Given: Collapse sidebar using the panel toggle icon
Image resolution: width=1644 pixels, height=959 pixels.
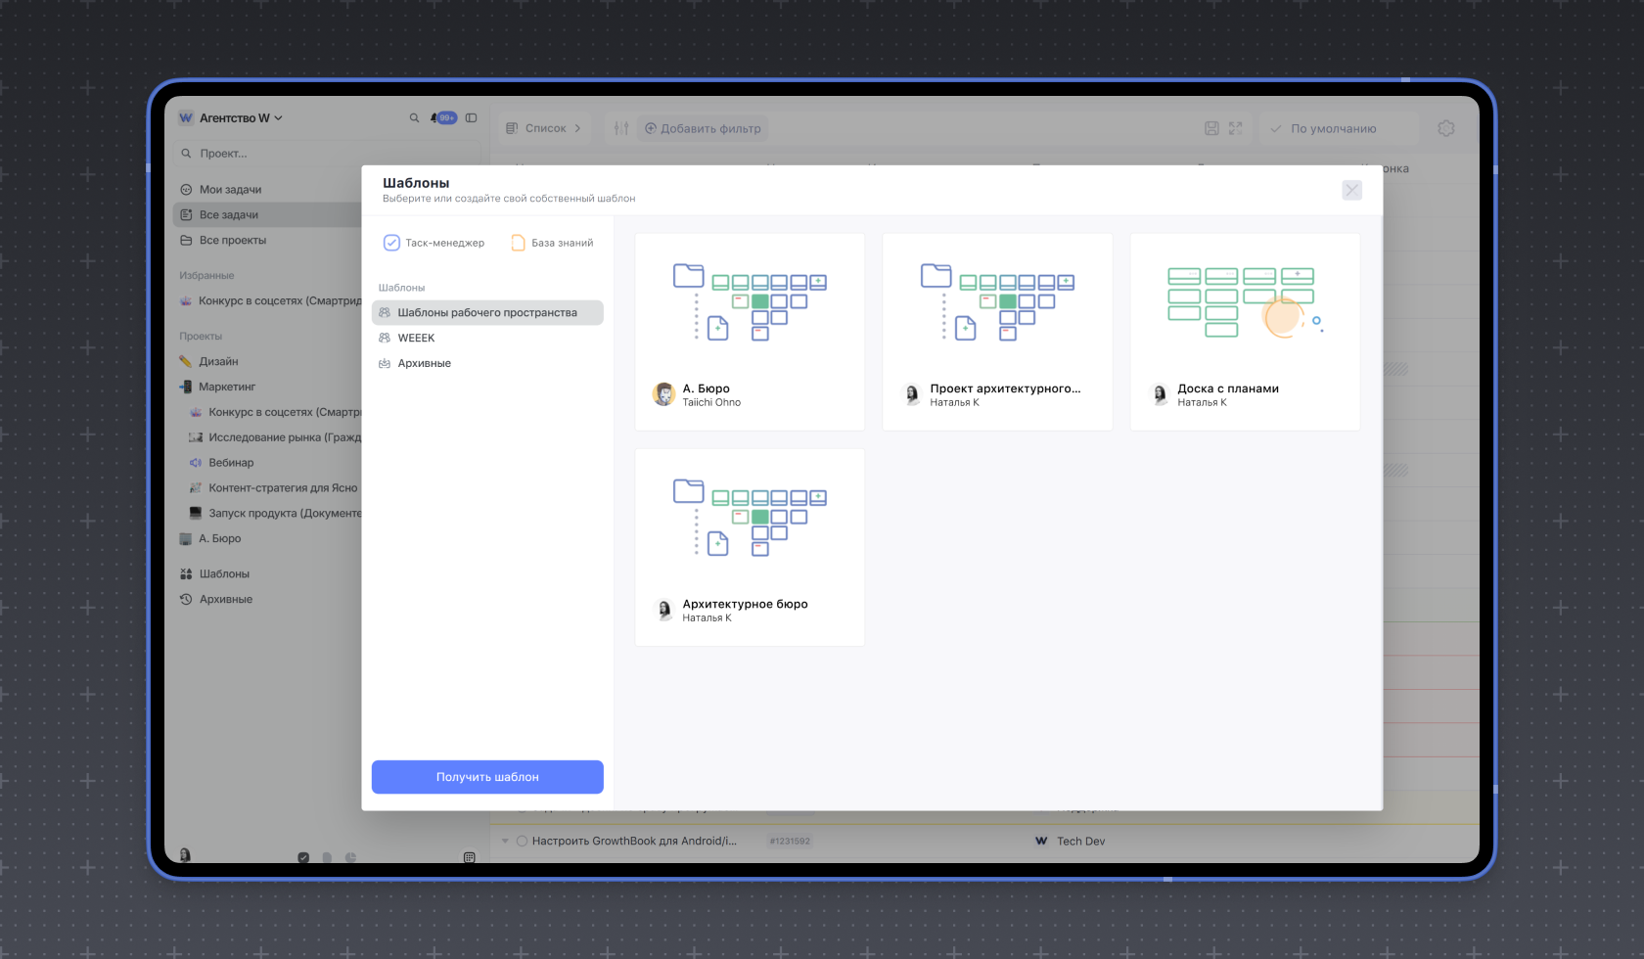Looking at the screenshot, I should coord(471,118).
